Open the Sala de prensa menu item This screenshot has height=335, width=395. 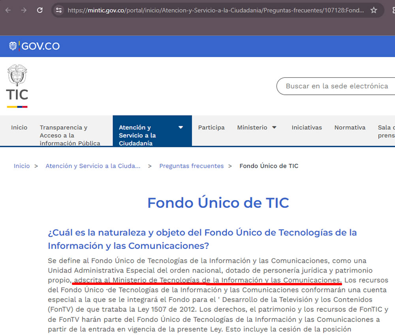[386, 131]
